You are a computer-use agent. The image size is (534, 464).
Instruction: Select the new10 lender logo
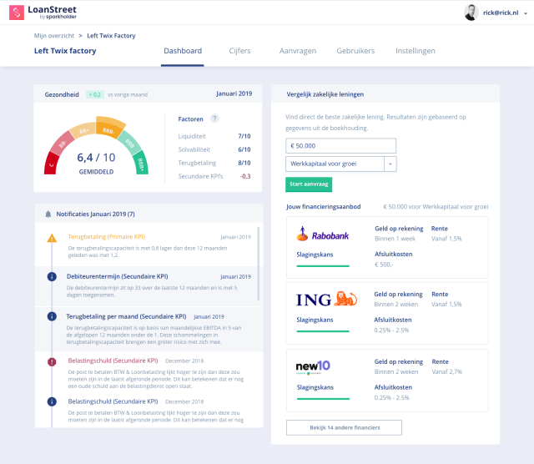(313, 367)
